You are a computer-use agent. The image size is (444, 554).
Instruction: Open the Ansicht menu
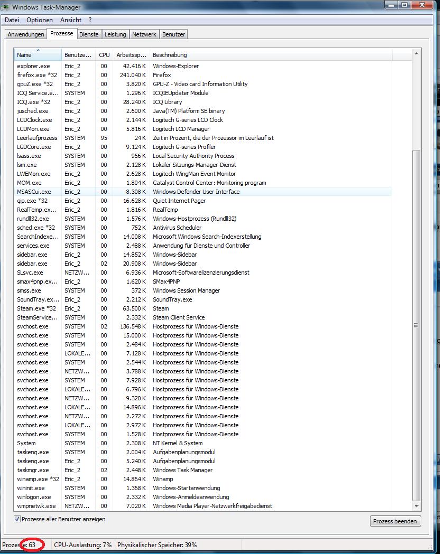click(71, 20)
